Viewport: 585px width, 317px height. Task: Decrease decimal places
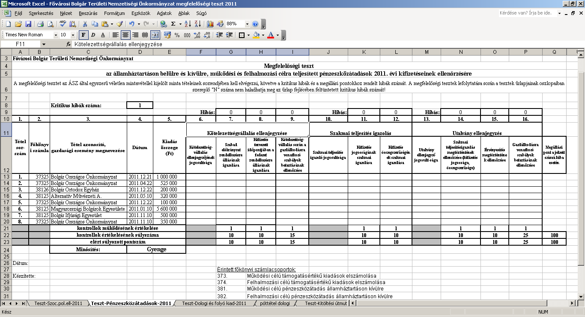pyautogui.click(x=207, y=35)
